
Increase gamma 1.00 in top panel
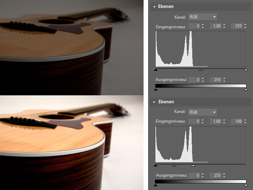coord(224,25)
